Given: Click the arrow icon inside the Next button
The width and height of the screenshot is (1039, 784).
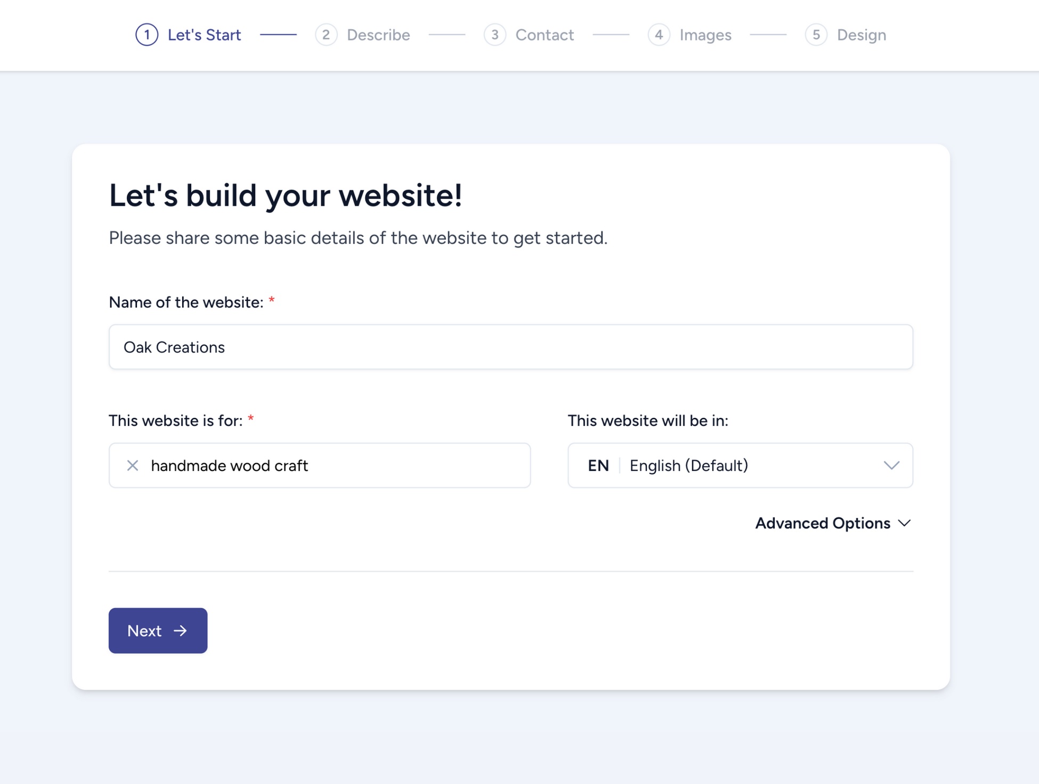Looking at the screenshot, I should tap(181, 631).
